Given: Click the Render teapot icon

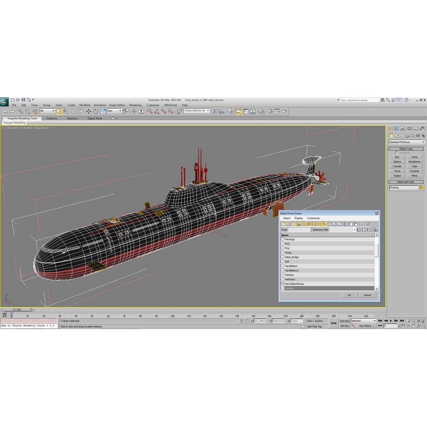Looking at the screenshot, I should [284, 111].
